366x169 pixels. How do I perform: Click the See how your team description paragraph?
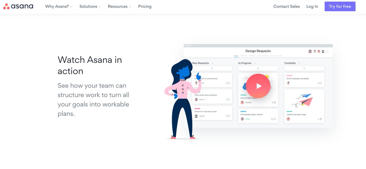93,100
